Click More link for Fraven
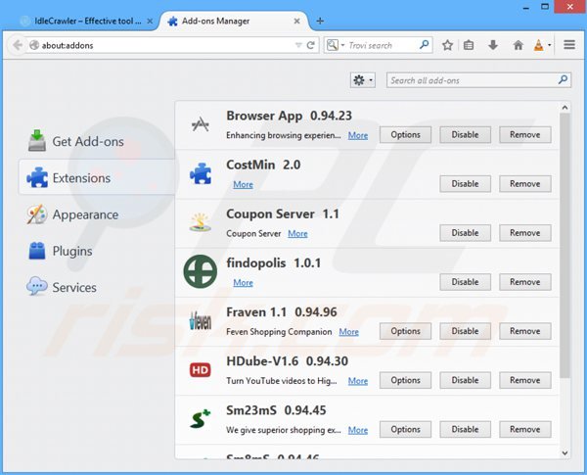587x475 pixels. (349, 332)
